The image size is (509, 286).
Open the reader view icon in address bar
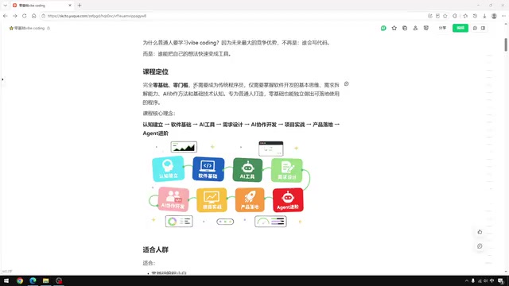437,16
